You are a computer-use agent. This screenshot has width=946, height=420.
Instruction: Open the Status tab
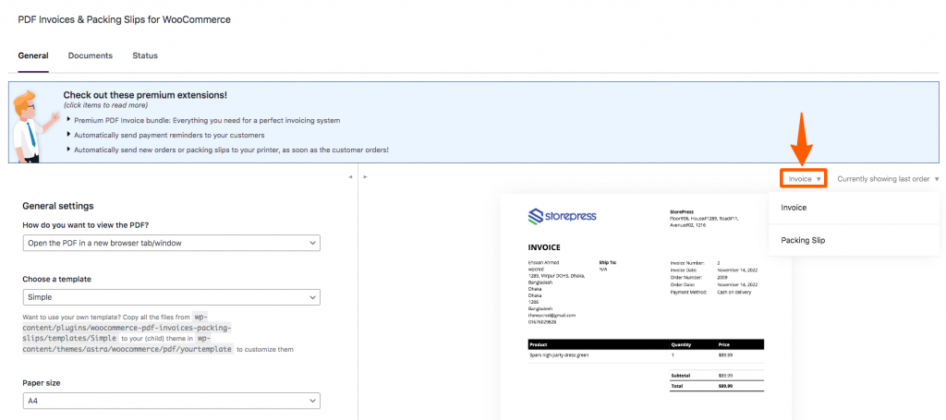145,55
